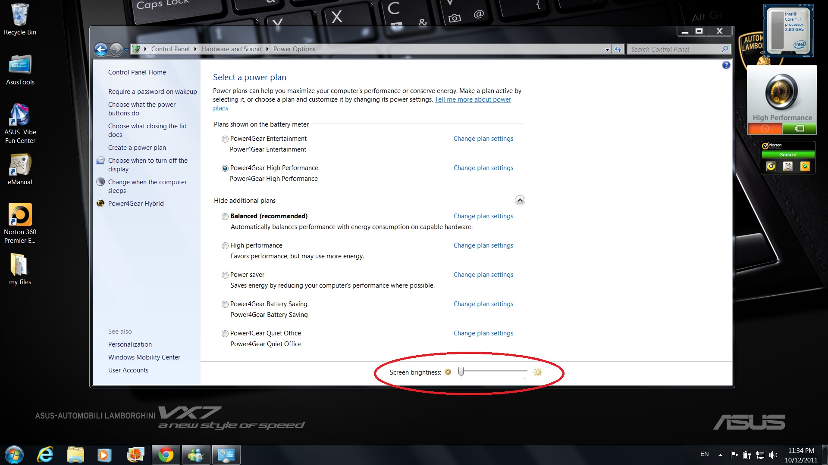Open Google Chrome from the taskbar
This screenshot has height=465, width=828.
coord(166,455)
